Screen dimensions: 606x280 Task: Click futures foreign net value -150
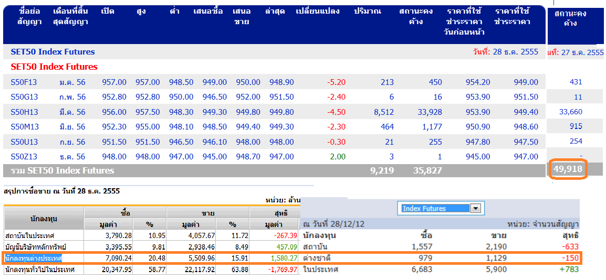click(570, 258)
